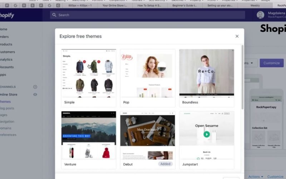Select the Boundless theme thumbnail
The height and width of the screenshot is (179, 286).
[207, 73]
